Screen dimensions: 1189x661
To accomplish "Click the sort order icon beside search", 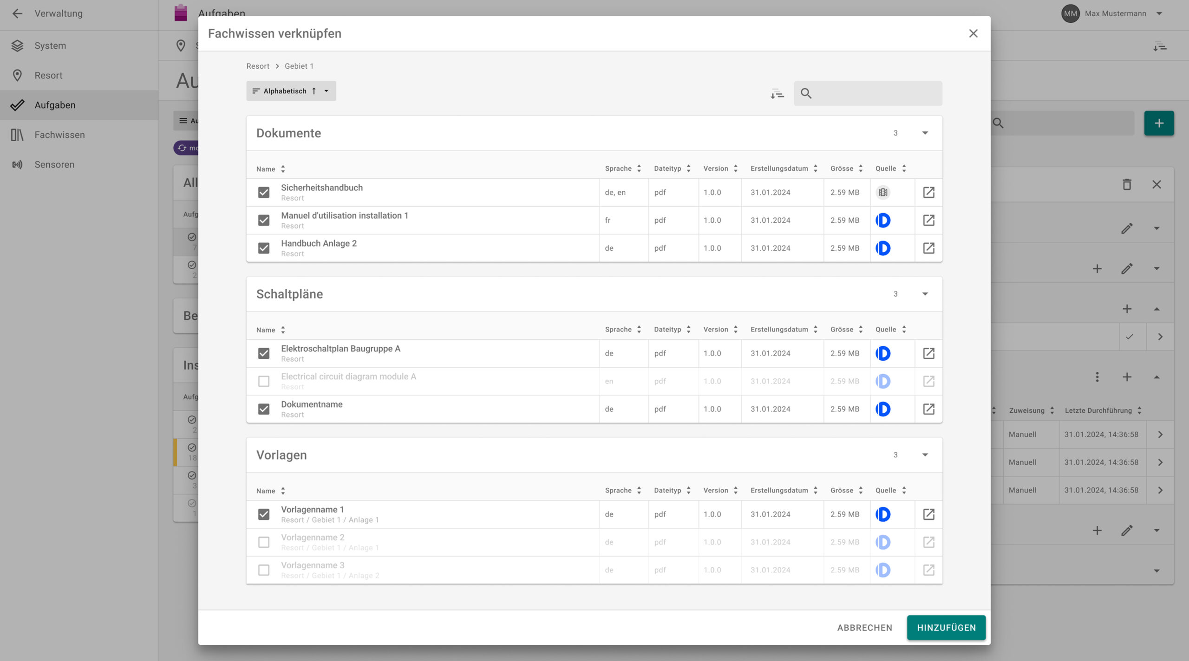I will tap(777, 94).
